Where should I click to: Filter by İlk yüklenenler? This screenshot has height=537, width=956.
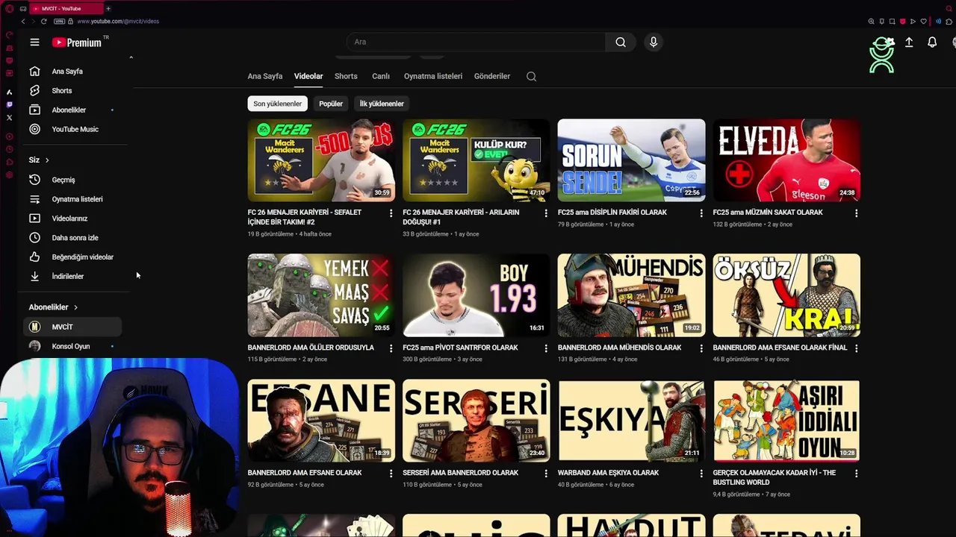coord(382,104)
